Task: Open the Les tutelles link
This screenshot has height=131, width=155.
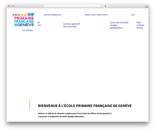Action: pos(27,30)
